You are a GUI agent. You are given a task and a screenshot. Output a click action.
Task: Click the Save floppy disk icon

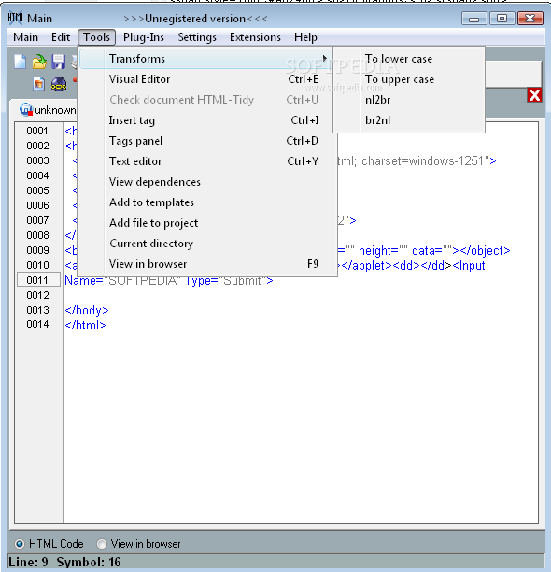(x=58, y=62)
